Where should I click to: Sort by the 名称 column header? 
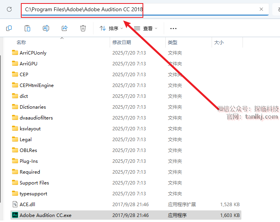(x=21, y=43)
